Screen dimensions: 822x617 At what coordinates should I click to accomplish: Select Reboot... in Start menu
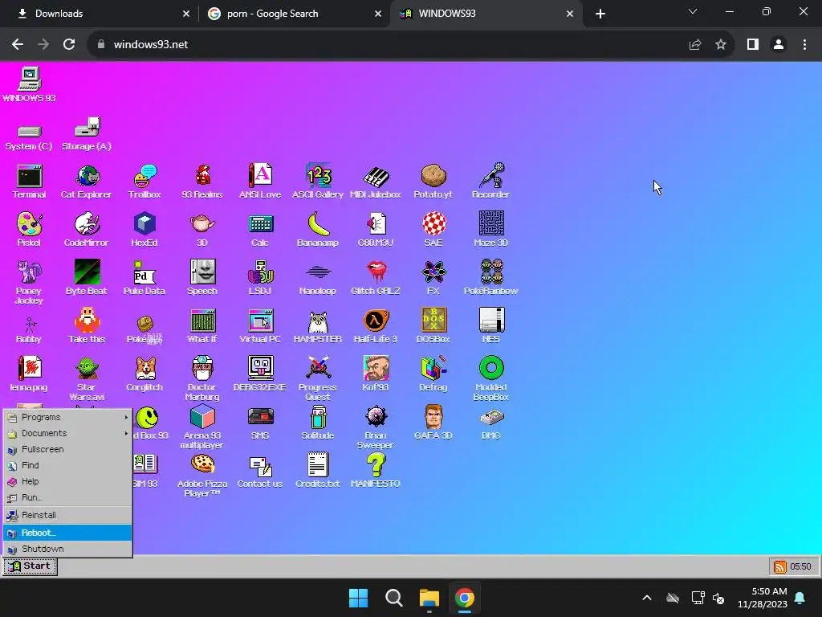pyautogui.click(x=67, y=533)
